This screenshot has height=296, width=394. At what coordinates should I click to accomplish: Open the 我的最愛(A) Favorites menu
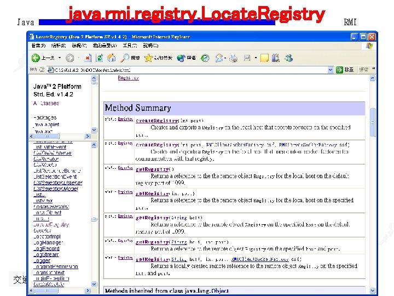[x=105, y=45]
